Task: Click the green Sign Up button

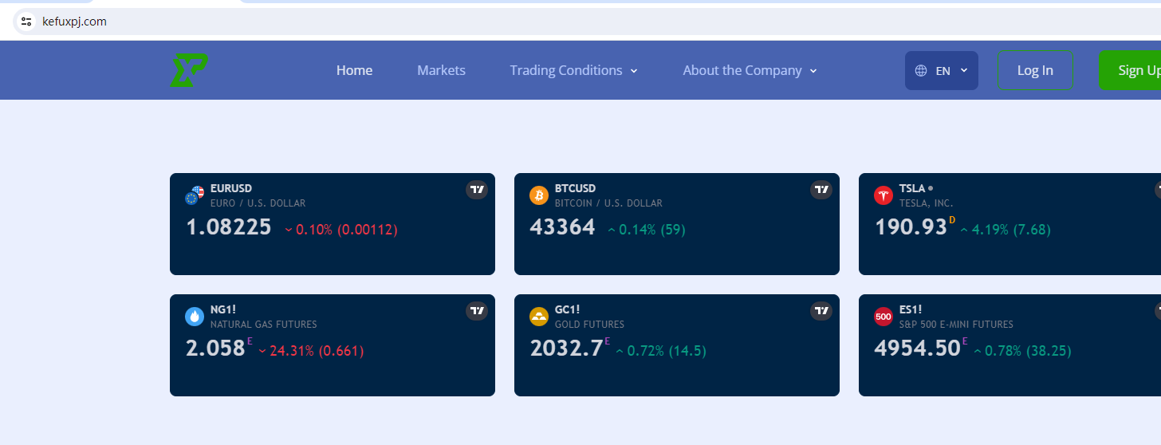Action: [x=1130, y=70]
